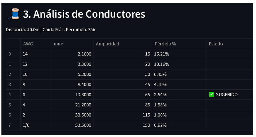Select the SUGERIDO status cell
256x137 pixels.
(226, 95)
